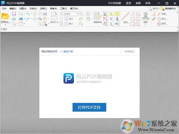179x134 pixels.
Task: Select the Arrow drawing tool
Action: coord(132,14)
